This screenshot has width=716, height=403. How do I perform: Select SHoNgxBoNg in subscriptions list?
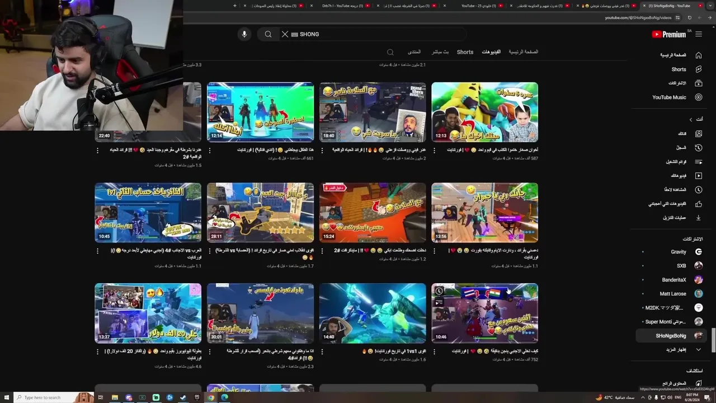click(x=671, y=336)
